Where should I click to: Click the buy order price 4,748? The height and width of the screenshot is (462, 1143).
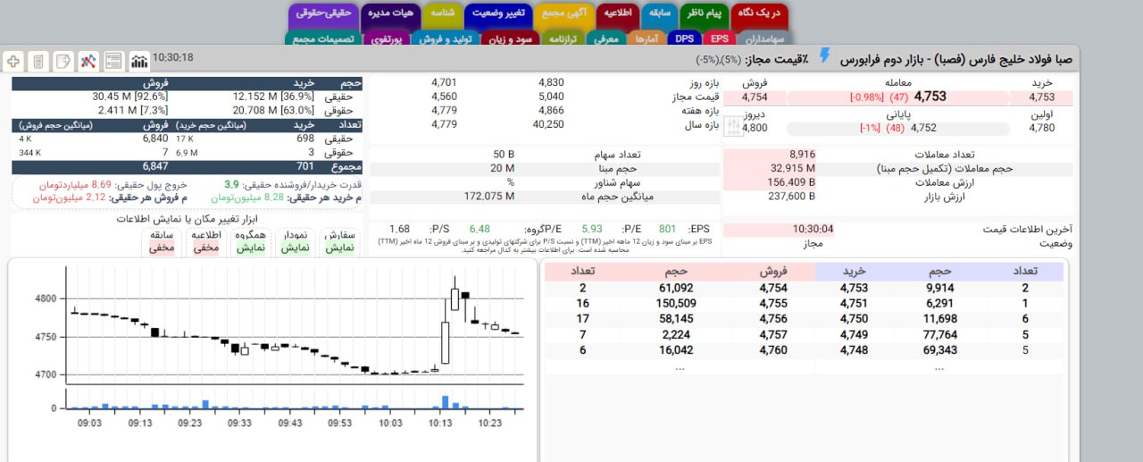point(854,350)
